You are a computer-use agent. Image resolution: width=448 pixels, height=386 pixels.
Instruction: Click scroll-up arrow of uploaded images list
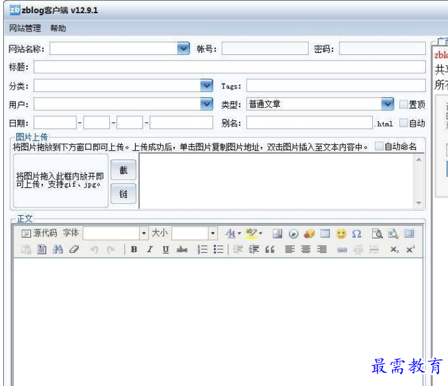pyautogui.click(x=419, y=160)
